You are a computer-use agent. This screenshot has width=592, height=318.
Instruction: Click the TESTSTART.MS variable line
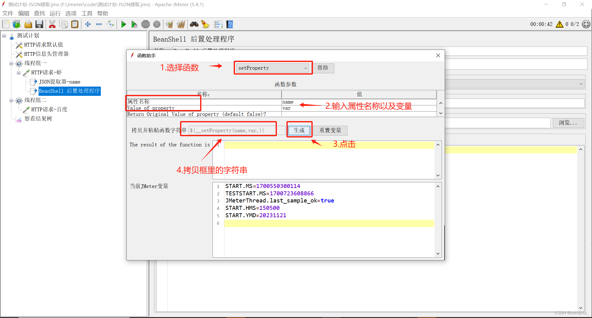tap(269, 194)
